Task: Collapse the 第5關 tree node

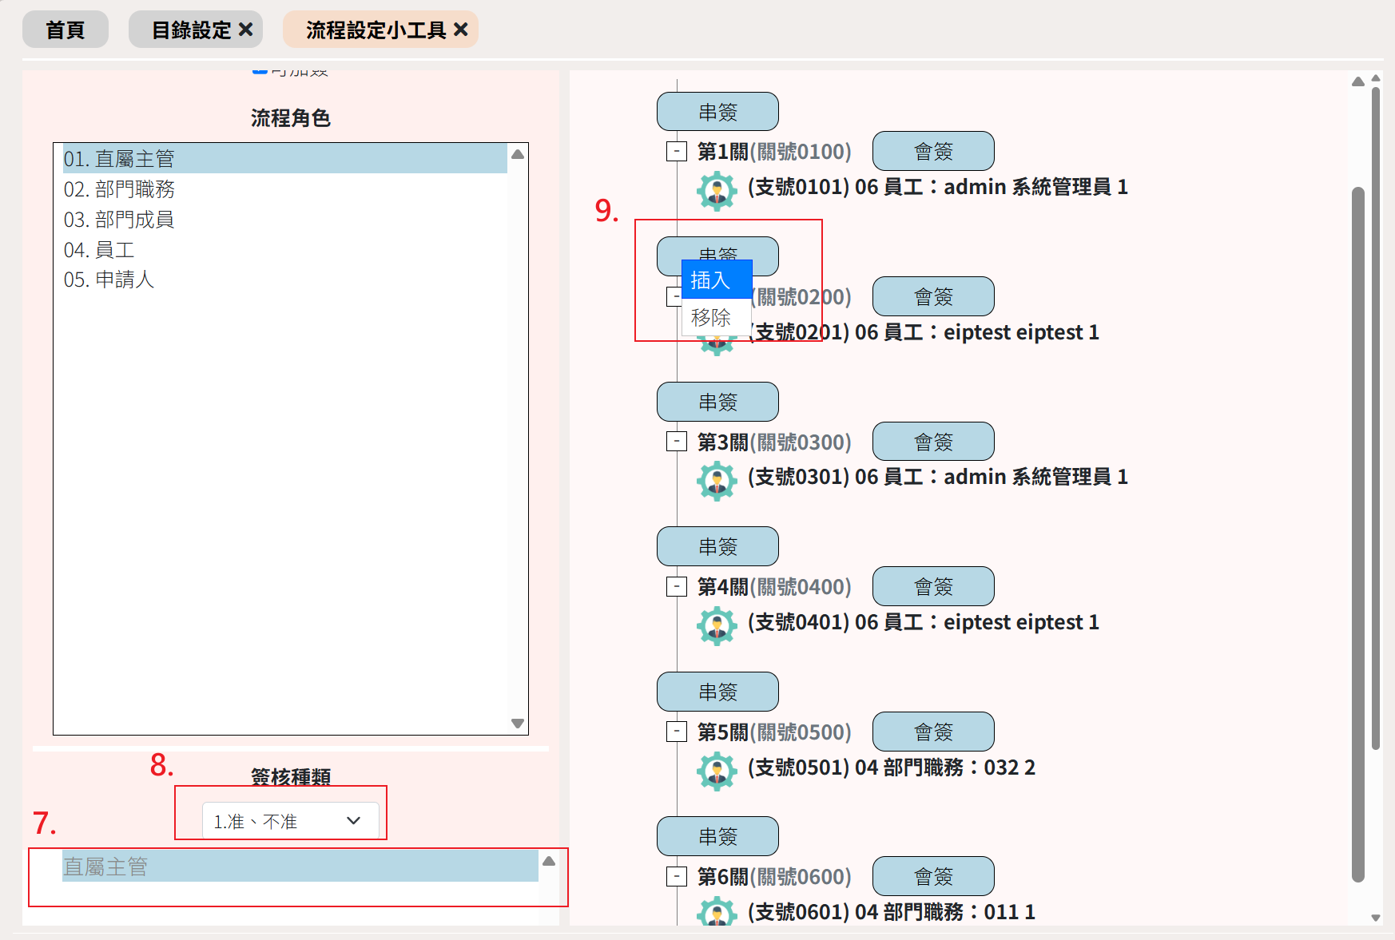Action: point(677,732)
